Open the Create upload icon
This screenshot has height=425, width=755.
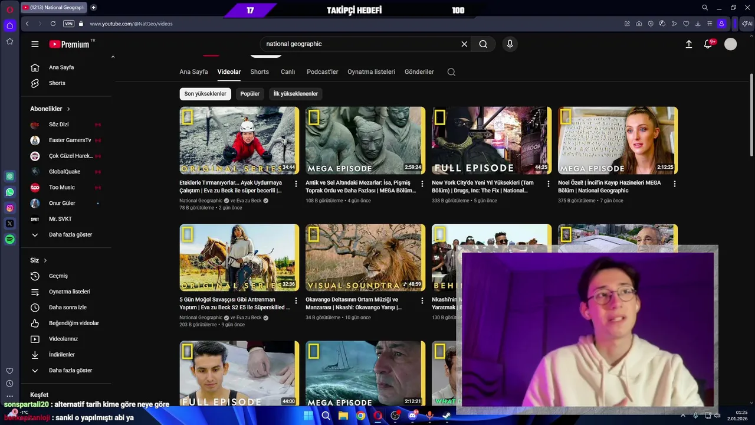coord(688,44)
